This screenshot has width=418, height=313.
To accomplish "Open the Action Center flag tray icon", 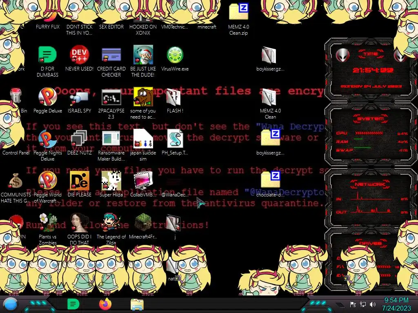I will (x=353, y=304).
